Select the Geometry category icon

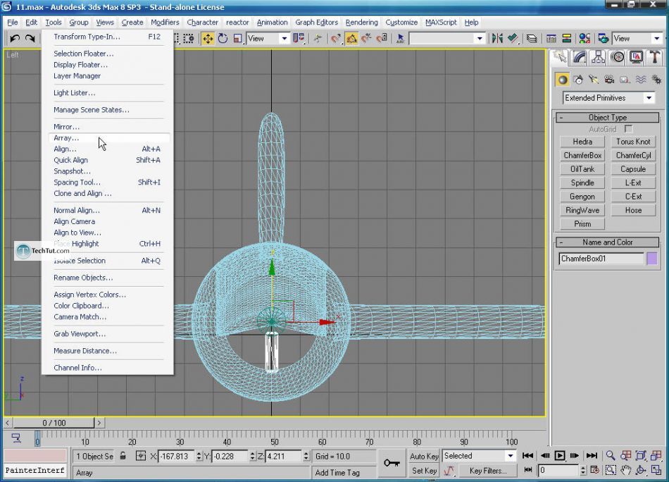coord(563,80)
